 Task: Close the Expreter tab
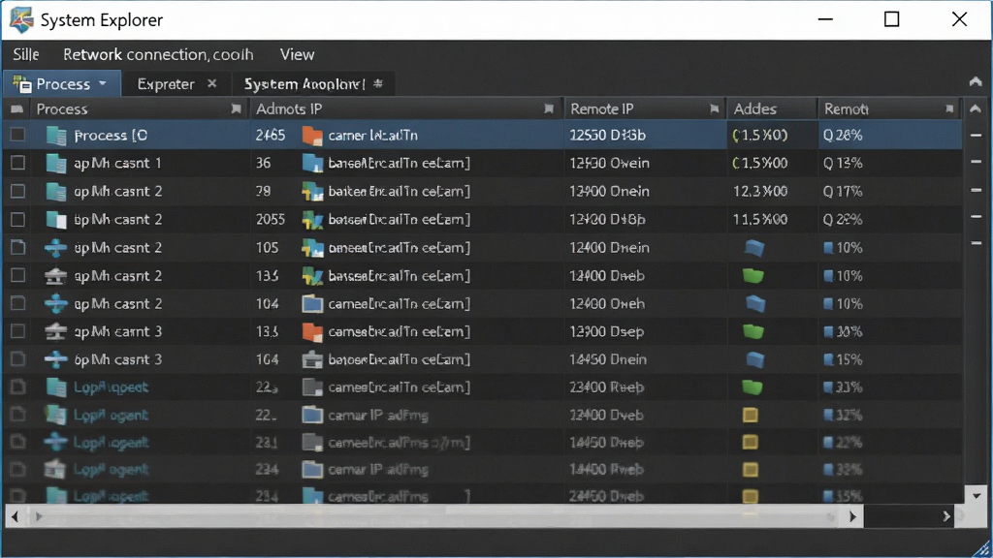coord(212,83)
